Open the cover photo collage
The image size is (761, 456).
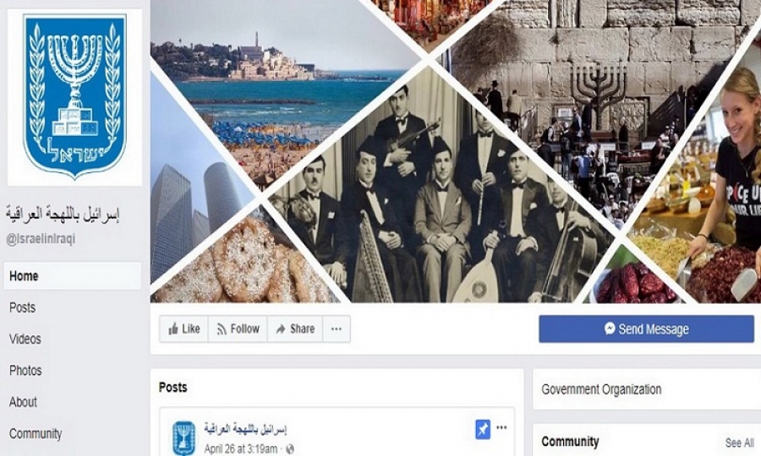tap(455, 151)
